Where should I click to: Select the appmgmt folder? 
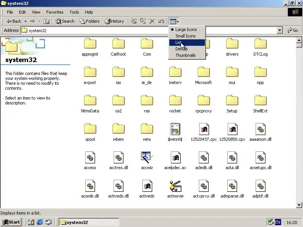tap(90, 47)
